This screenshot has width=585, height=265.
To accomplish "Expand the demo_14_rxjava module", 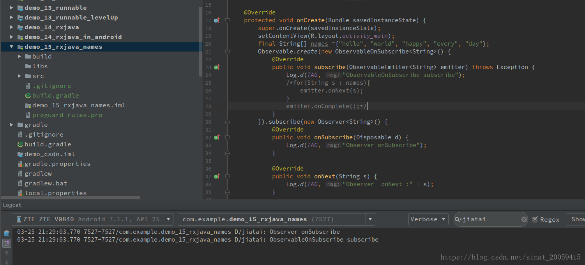I will [12, 27].
